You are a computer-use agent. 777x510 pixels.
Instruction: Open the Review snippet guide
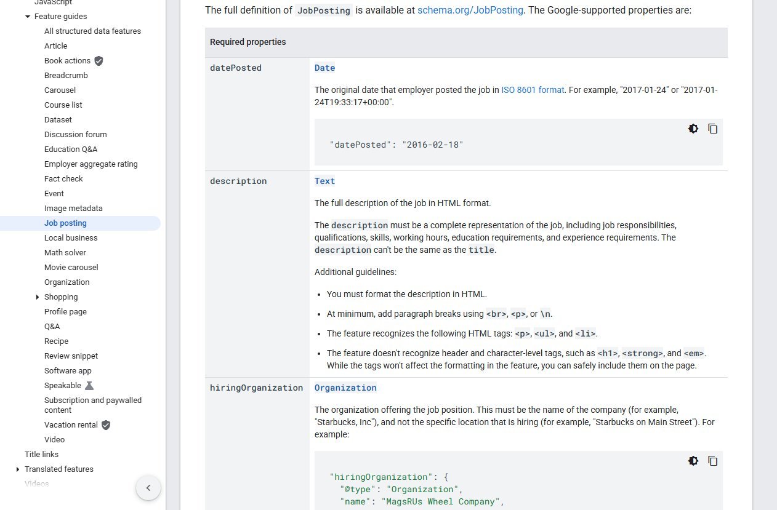tap(71, 356)
